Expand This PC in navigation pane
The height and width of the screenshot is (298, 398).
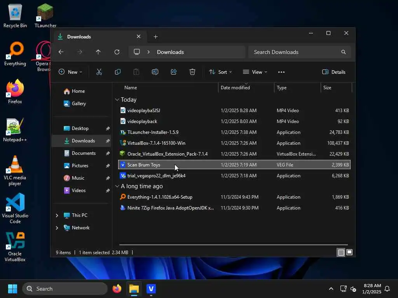point(57,215)
